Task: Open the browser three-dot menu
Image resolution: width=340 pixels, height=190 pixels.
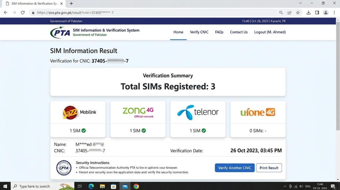Action: click(334, 13)
